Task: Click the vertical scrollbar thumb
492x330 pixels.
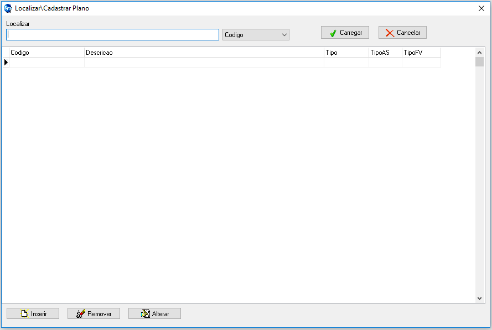Action: pos(479,62)
